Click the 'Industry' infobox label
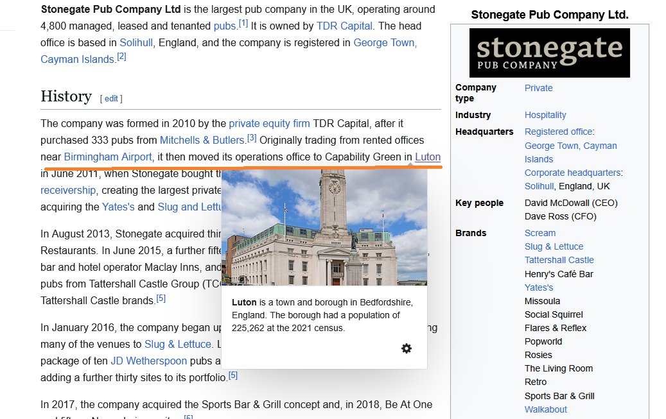This screenshot has width=666, height=419. pos(473,115)
